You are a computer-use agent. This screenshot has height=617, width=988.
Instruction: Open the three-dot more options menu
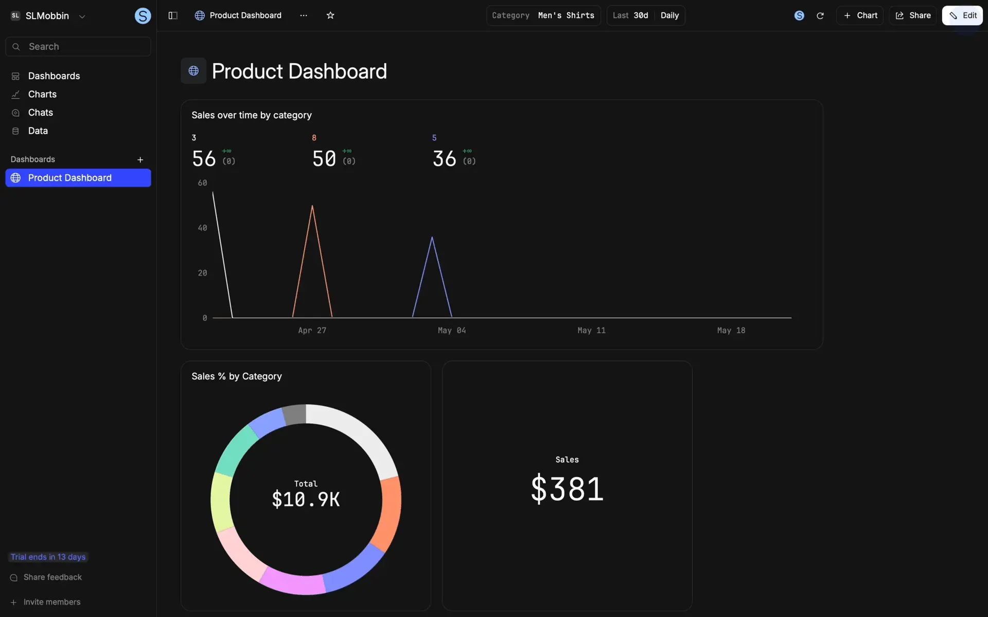tap(304, 15)
